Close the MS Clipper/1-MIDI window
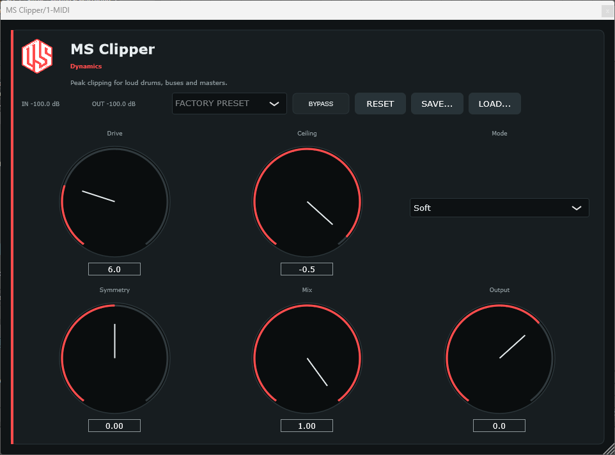 tap(607, 11)
